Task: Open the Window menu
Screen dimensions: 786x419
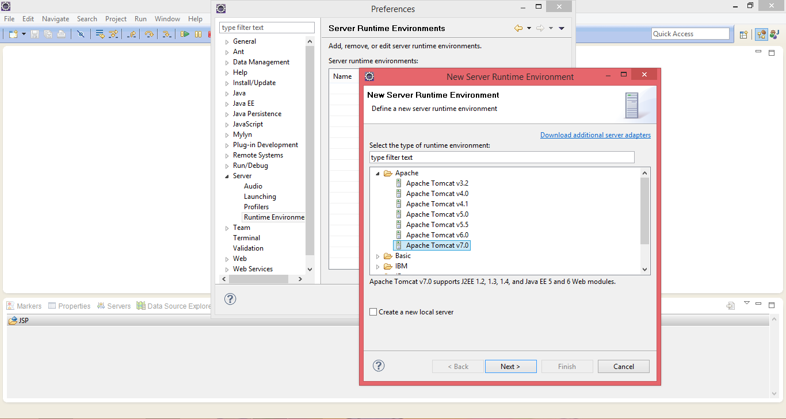Action: 167,18
